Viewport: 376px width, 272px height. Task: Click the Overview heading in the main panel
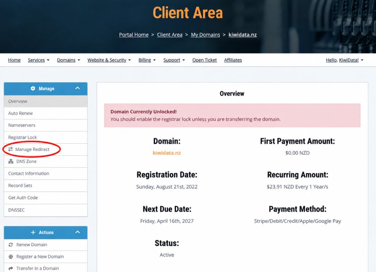point(232,94)
